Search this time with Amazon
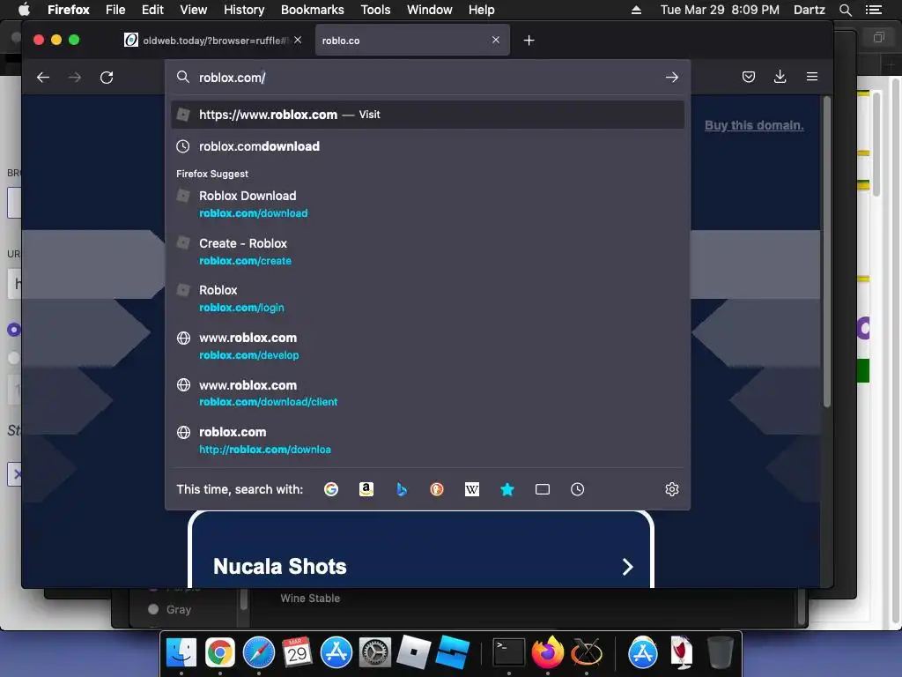902x677 pixels. pyautogui.click(x=366, y=489)
